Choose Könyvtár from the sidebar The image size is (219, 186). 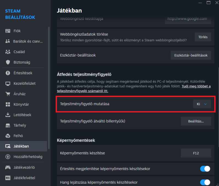tap(24, 105)
